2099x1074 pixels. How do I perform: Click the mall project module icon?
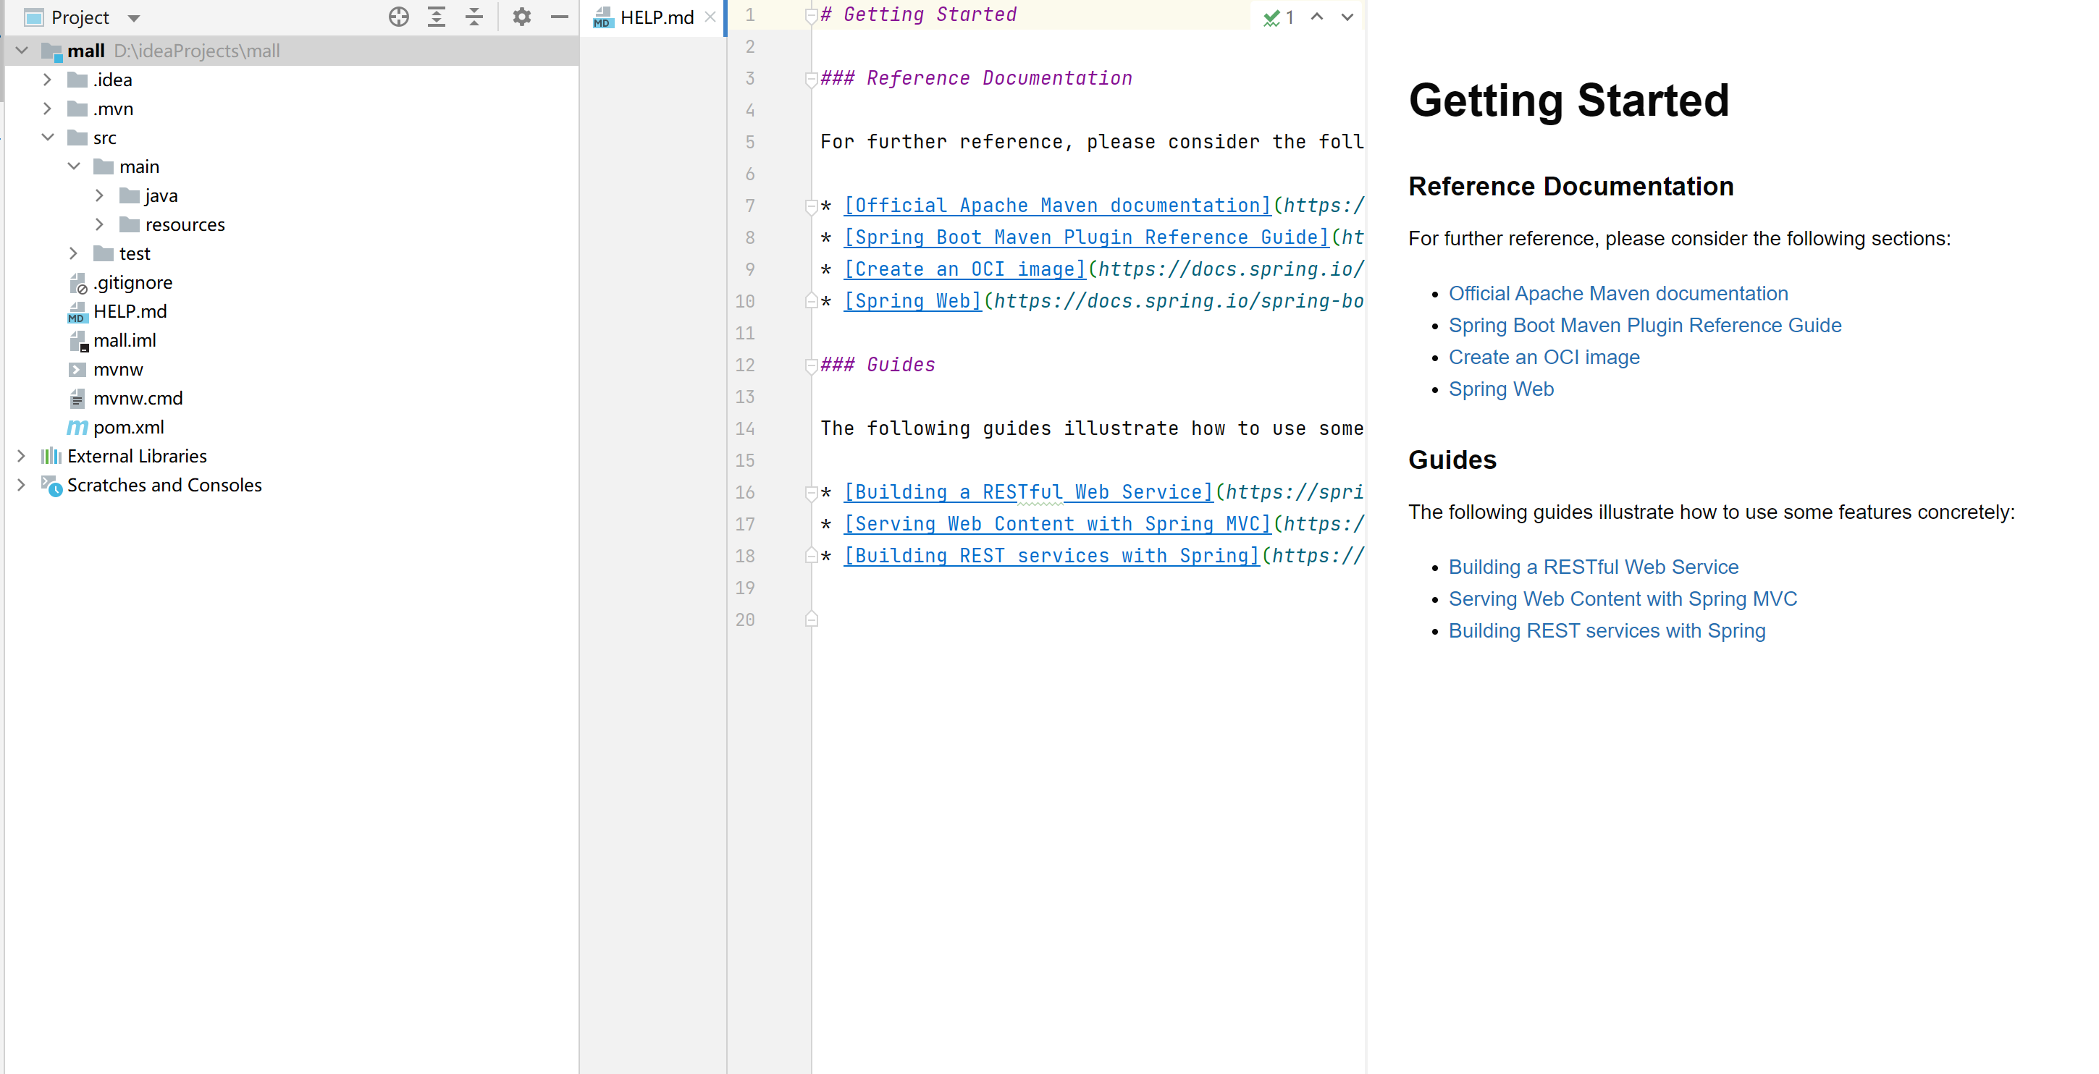51,51
